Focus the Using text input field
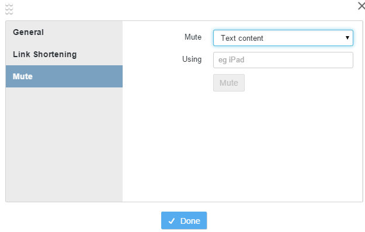The width and height of the screenshot is (365, 232). (x=283, y=60)
